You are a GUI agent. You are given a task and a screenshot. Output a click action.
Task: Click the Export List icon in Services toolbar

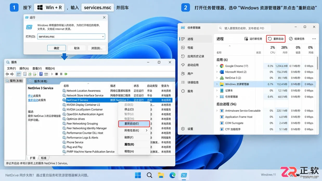35,74
